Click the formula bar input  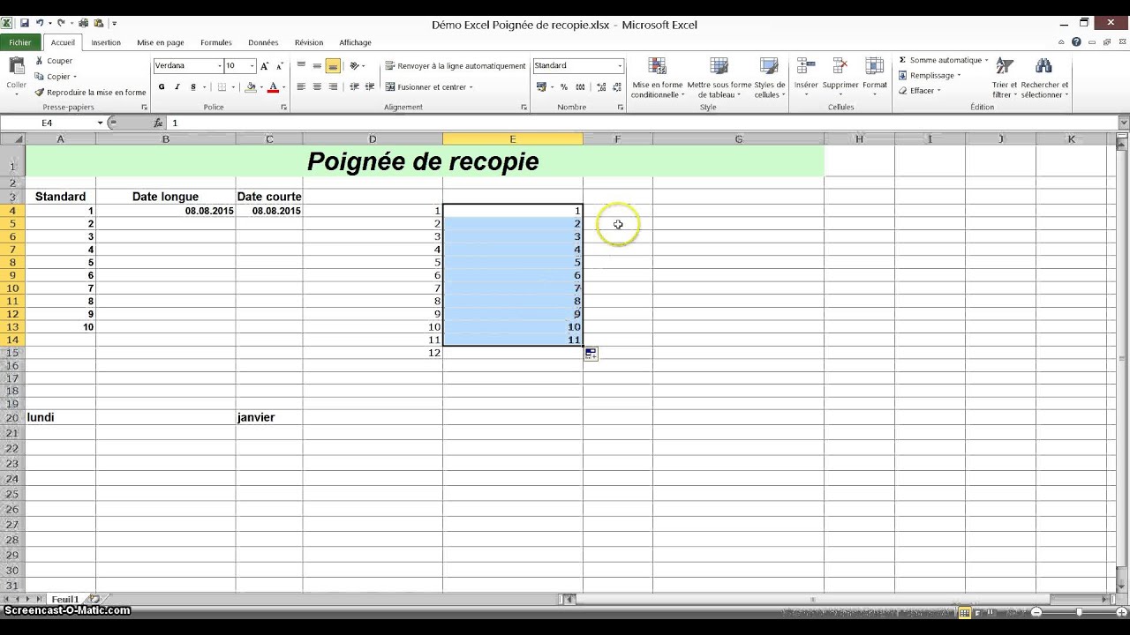click(643, 123)
